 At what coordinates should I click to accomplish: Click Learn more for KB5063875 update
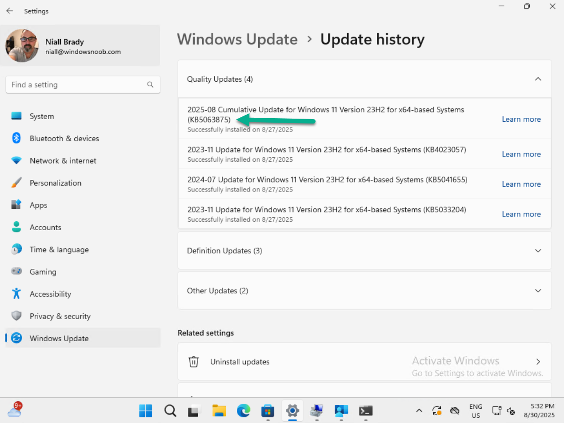point(521,119)
